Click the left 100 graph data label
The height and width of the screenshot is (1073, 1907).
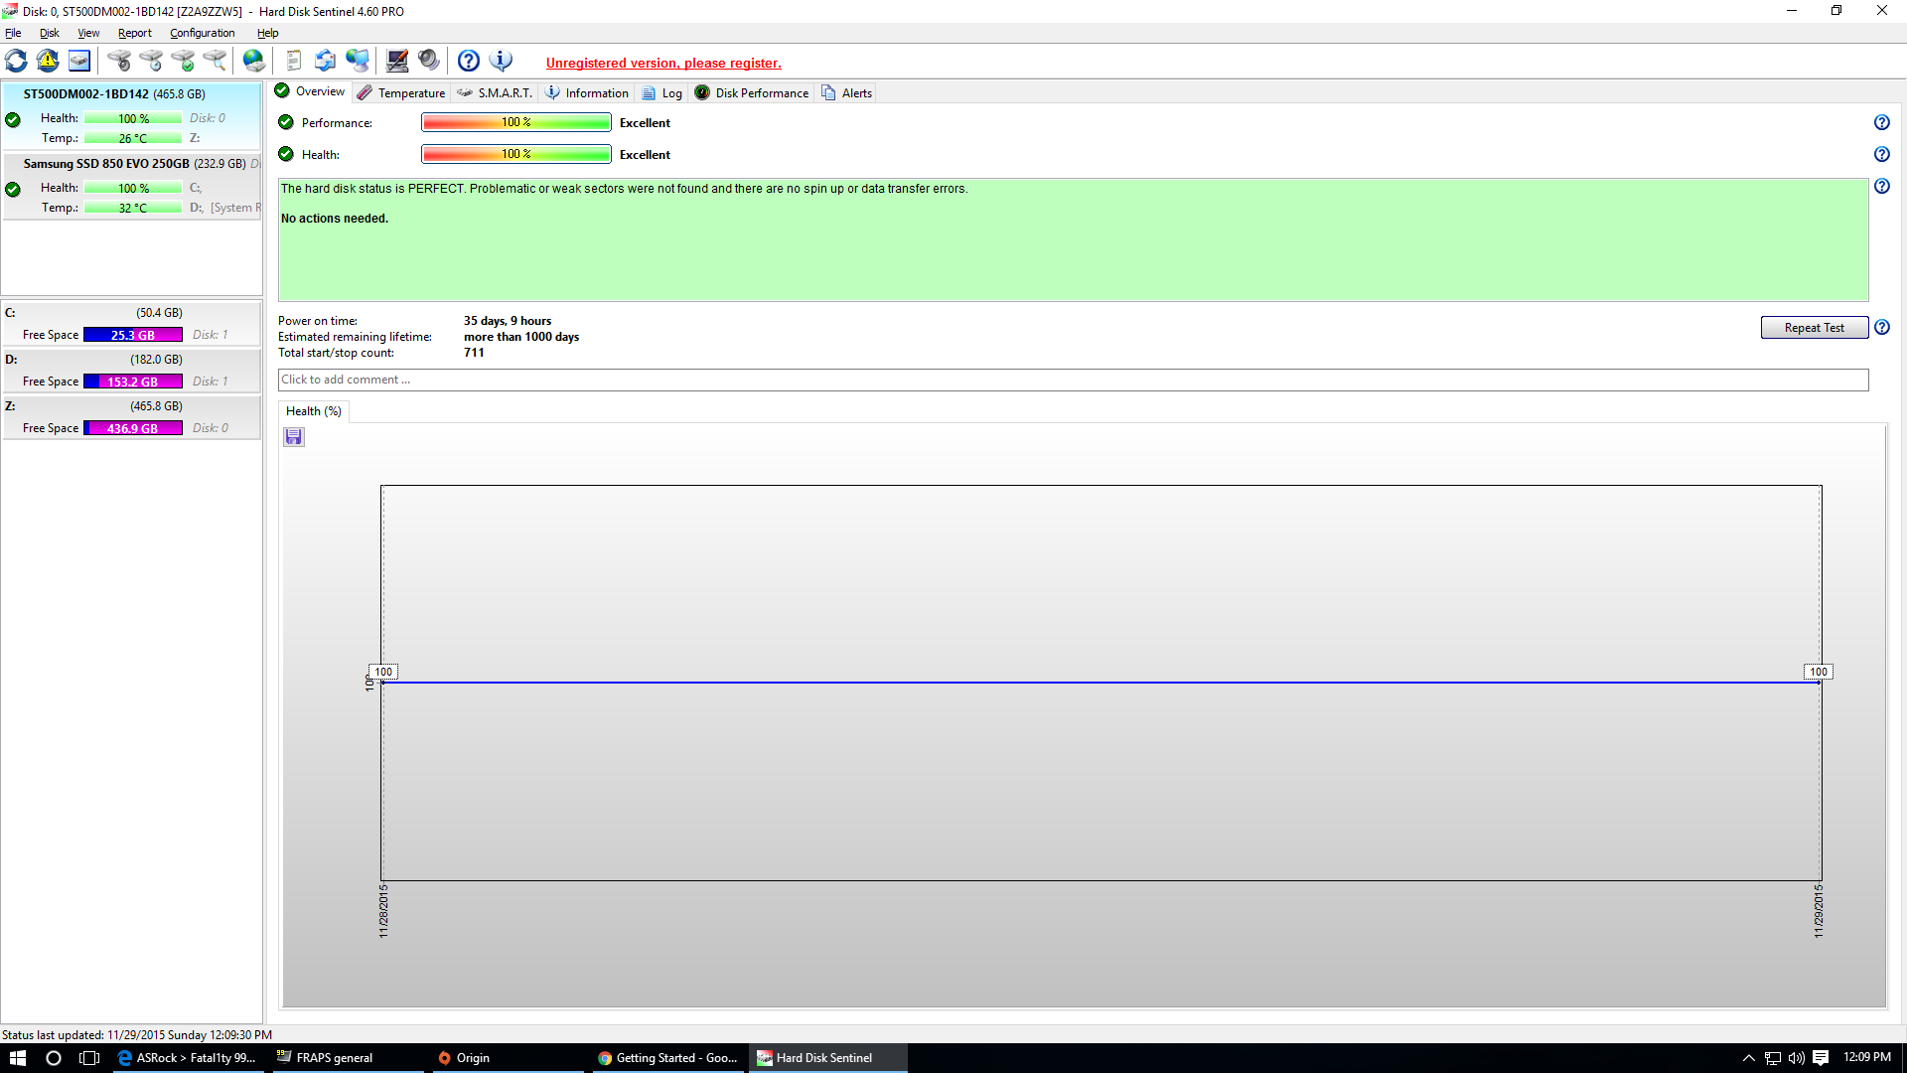tap(383, 672)
